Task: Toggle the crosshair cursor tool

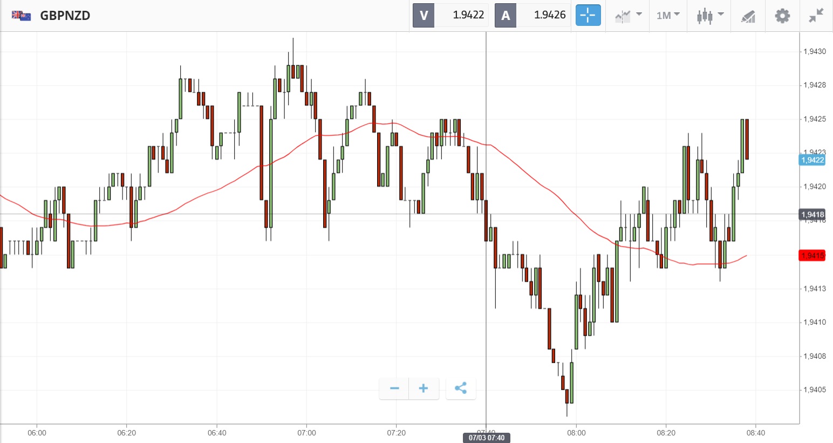Action: [x=588, y=15]
